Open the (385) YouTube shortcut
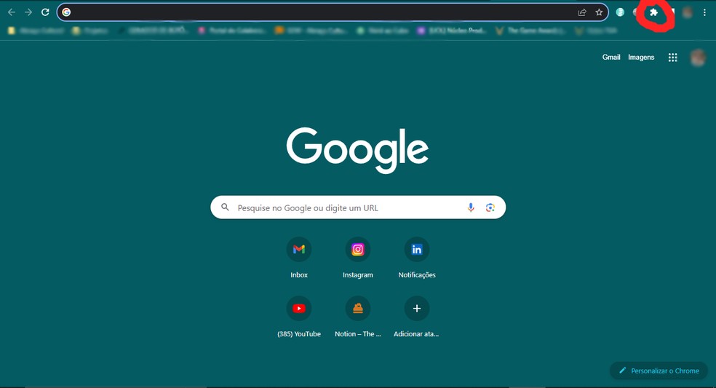 (x=299, y=317)
